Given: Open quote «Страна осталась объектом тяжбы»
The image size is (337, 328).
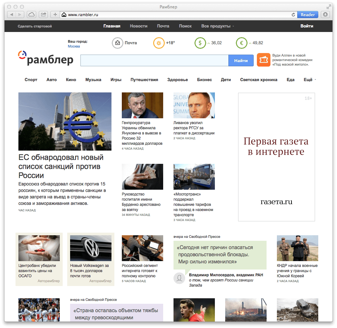Looking at the screenshot, I should click(117, 313).
